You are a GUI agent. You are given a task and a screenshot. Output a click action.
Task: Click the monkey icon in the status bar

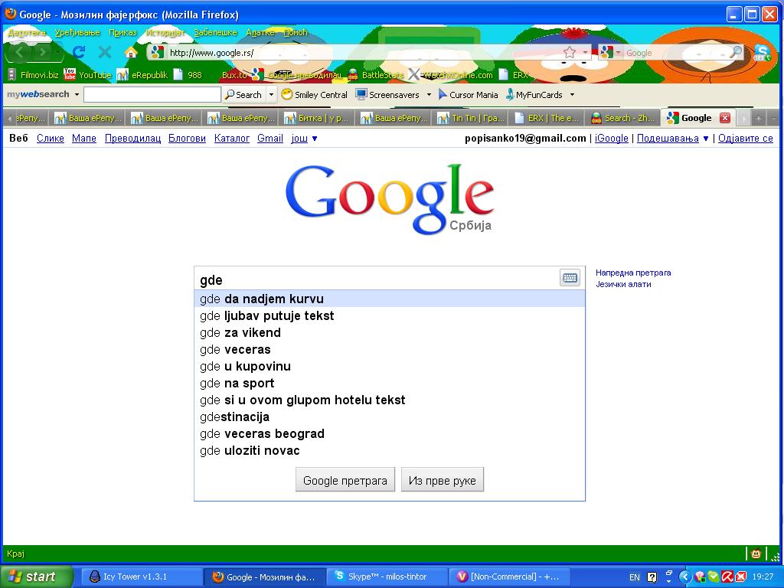coord(756,554)
